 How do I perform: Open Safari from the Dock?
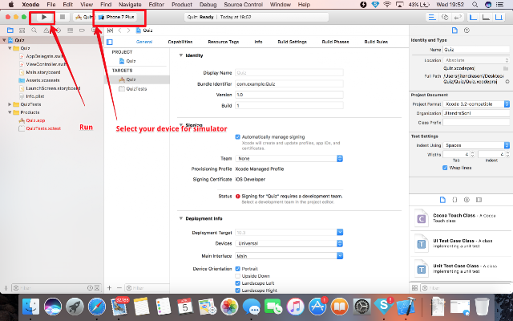pyautogui.click(x=96, y=307)
